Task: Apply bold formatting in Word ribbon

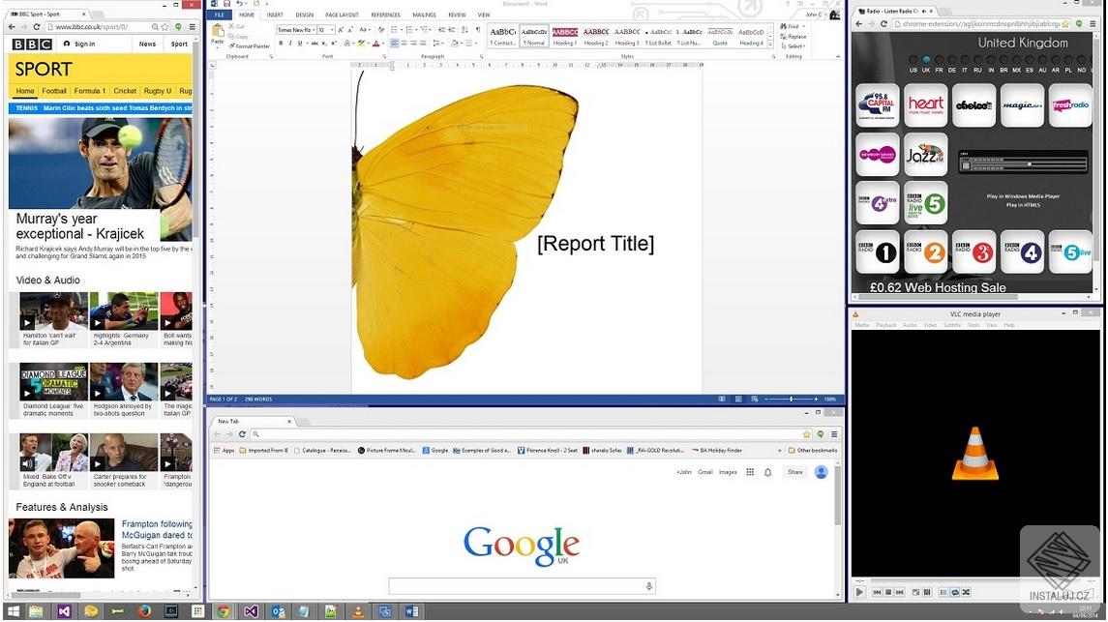Action: coord(281,44)
